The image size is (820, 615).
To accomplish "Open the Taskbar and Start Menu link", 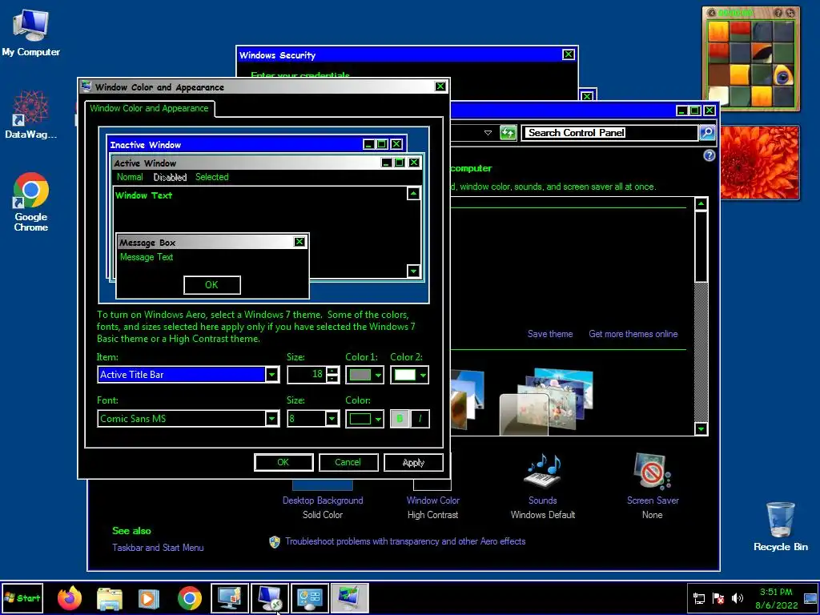I will pos(158,548).
